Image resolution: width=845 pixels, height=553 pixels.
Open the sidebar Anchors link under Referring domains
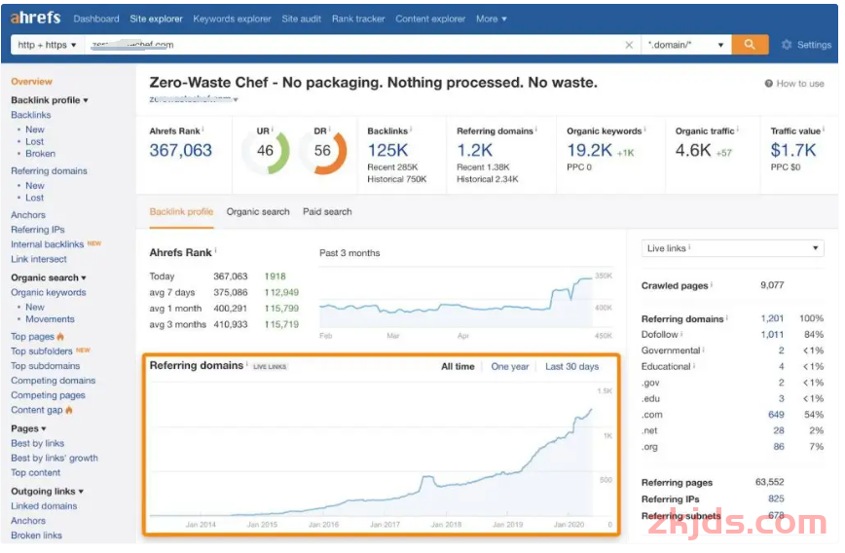pyautogui.click(x=28, y=215)
